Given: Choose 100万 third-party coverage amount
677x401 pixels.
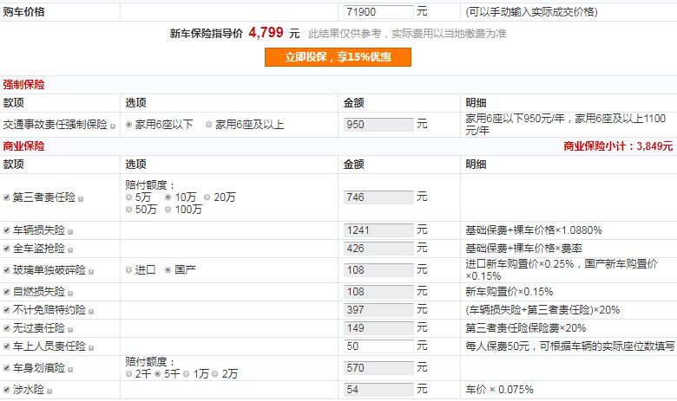Looking at the screenshot, I should click(x=168, y=210).
